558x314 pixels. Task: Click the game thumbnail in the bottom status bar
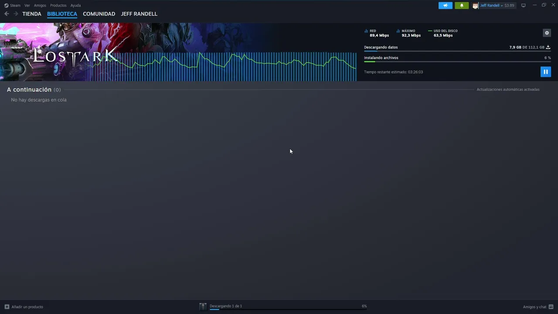203,307
